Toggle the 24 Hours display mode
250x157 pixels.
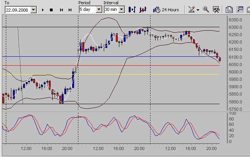tap(166, 9)
